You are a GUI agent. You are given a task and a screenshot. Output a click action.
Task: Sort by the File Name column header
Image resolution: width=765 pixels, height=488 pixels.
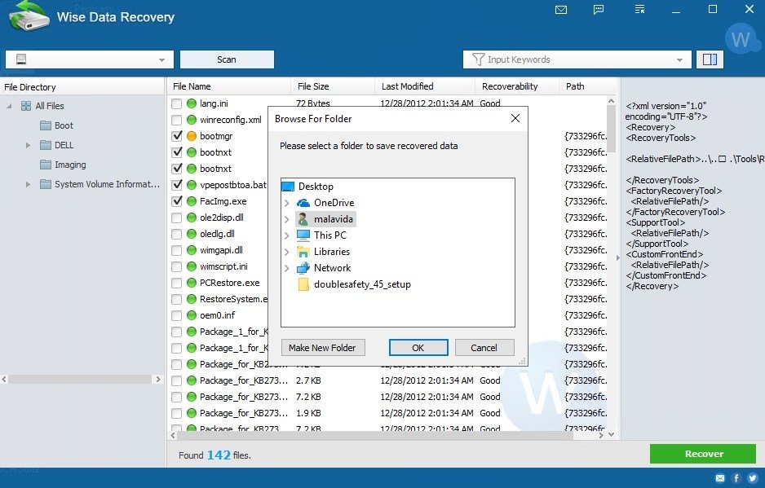229,86
